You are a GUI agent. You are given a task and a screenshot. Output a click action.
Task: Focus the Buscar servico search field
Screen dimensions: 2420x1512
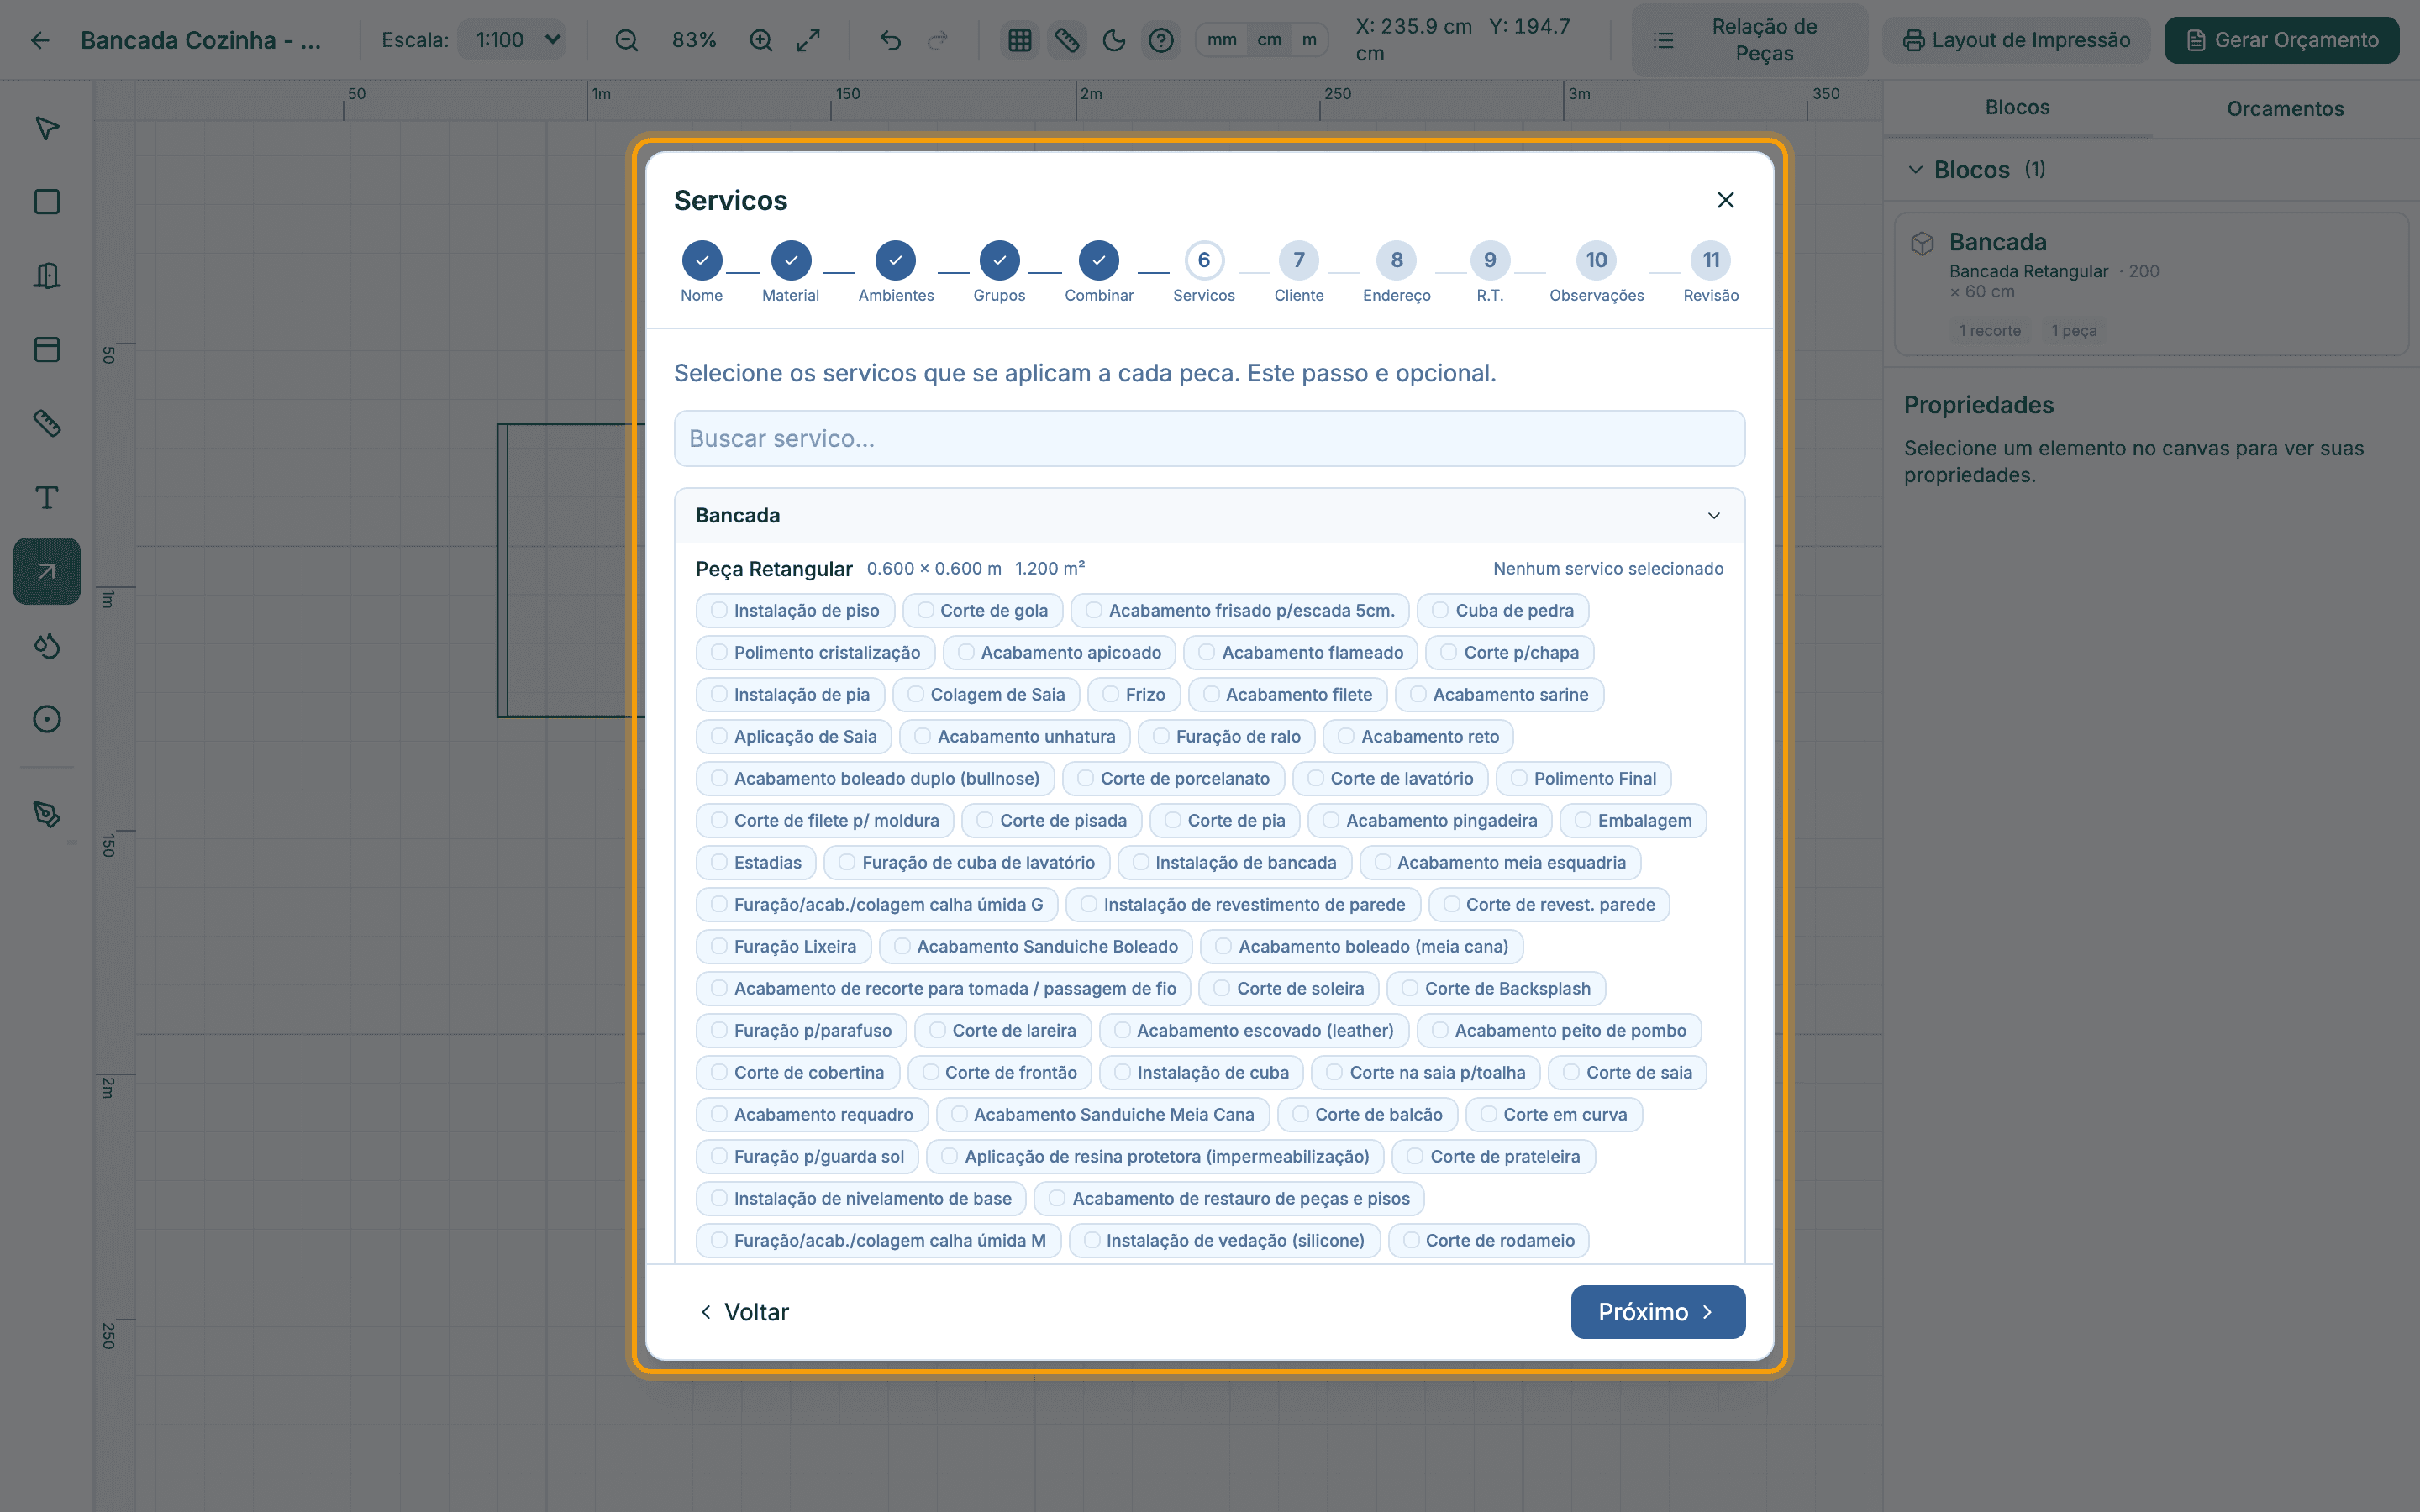pyautogui.click(x=1209, y=438)
